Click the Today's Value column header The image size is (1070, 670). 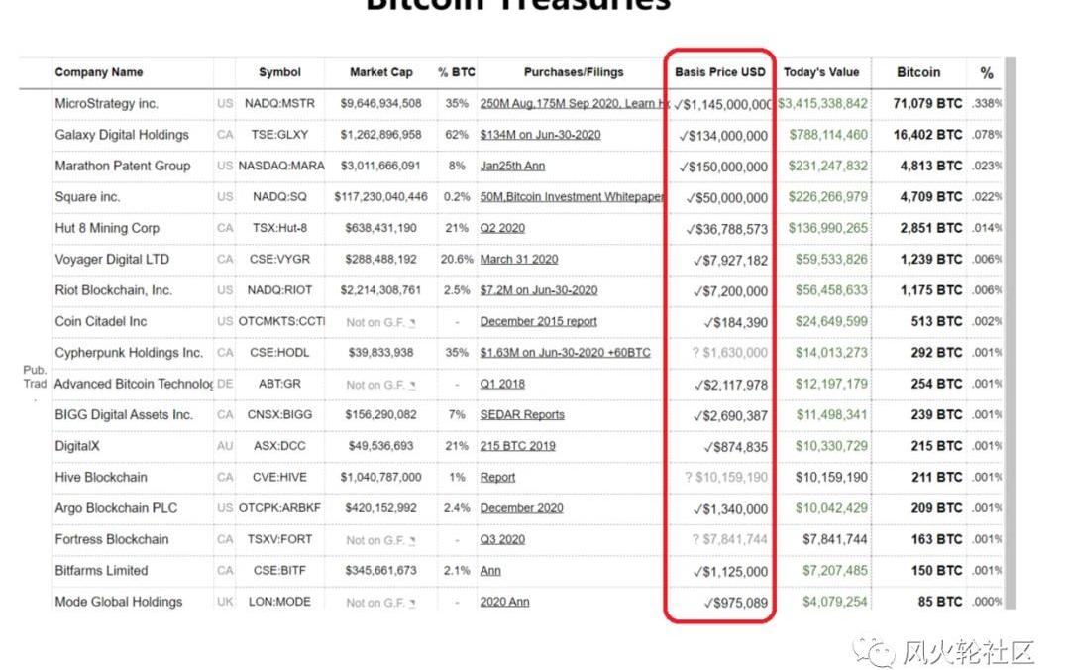(821, 72)
